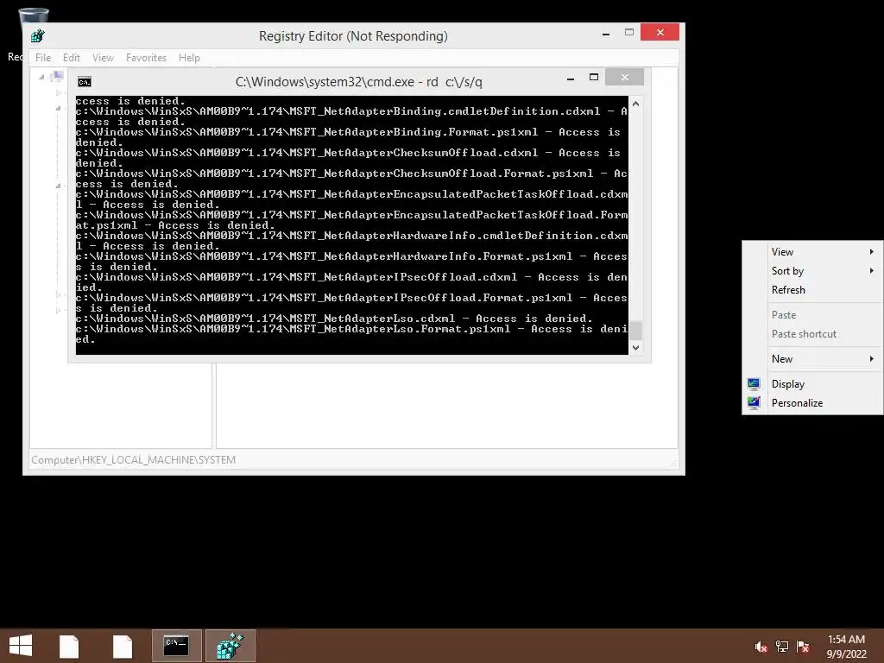
Task: Open the File menu in Registry Editor
Action: pos(43,58)
